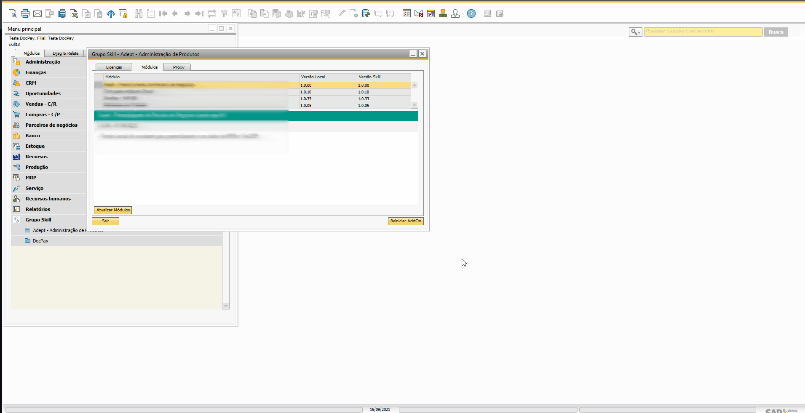Screen dimensions: 805x413
Task: Lock screen via window padlock icon
Action: click(x=123, y=13)
